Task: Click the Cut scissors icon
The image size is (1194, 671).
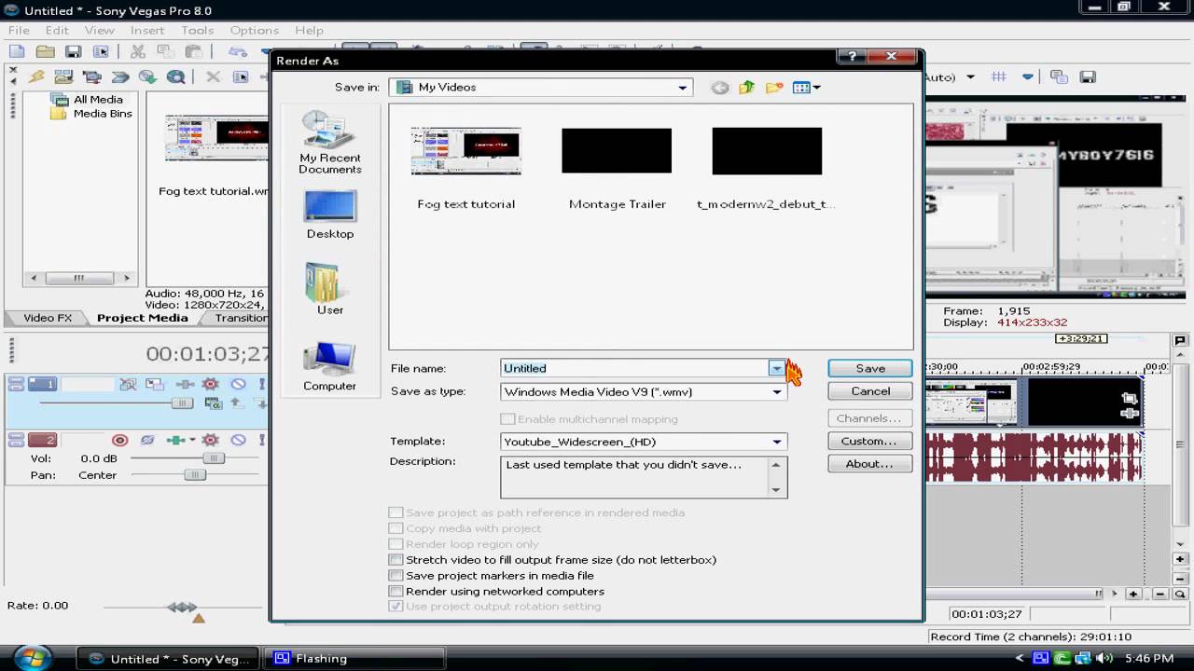Action: pyautogui.click(x=137, y=52)
